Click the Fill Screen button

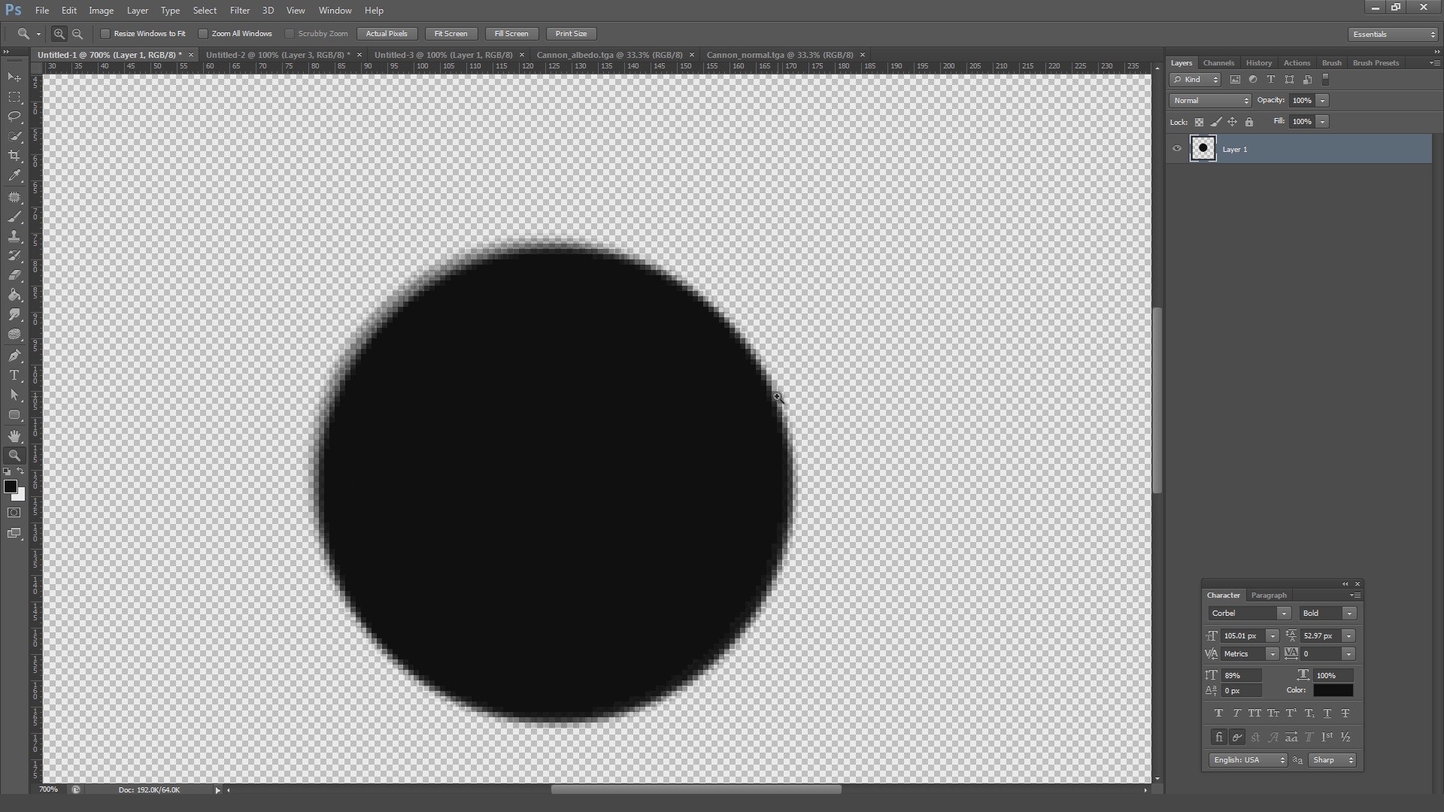coord(511,34)
